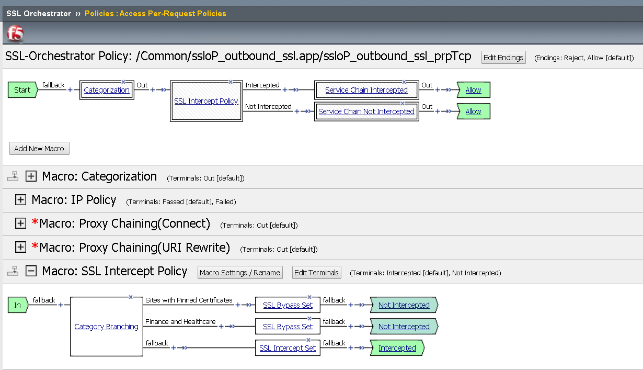
Task: Add item after In fallback in macro
Action: tap(60, 305)
